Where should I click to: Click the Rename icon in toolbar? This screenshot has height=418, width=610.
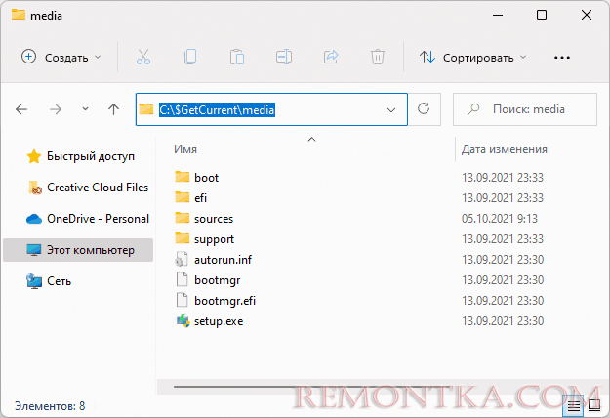(x=284, y=58)
